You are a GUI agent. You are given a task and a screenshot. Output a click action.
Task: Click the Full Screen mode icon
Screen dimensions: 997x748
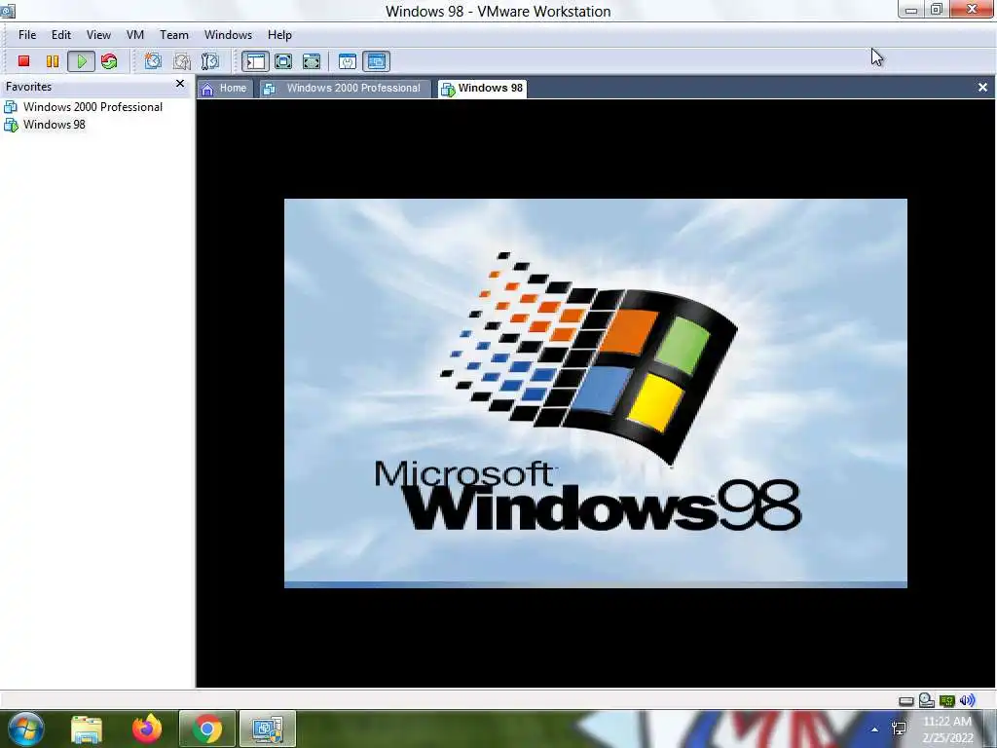pyautogui.click(x=283, y=61)
